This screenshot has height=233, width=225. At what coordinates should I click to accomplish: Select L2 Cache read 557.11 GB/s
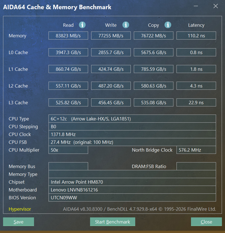pos(68,86)
